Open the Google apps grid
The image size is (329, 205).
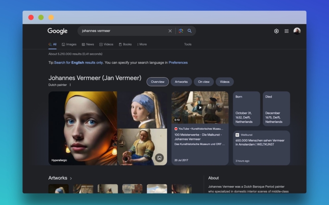click(x=286, y=31)
